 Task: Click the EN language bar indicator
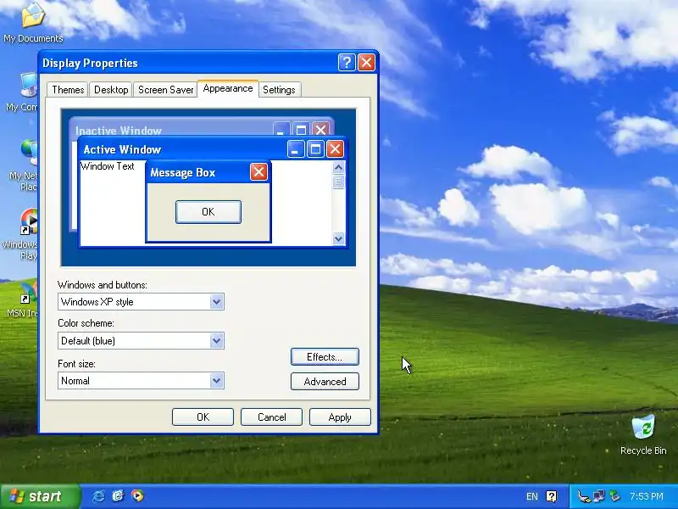(532, 496)
